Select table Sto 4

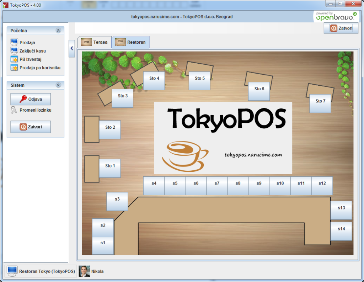tap(154, 81)
